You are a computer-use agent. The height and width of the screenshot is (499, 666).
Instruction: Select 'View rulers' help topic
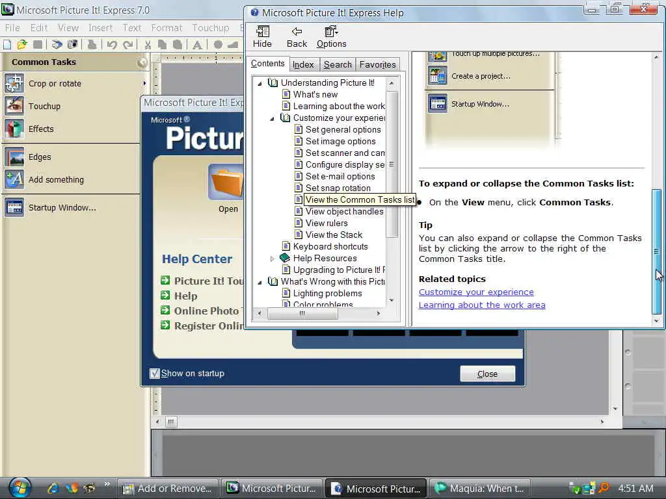point(326,224)
